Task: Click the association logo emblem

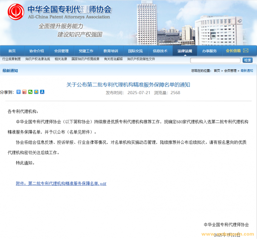Action: 15,11
